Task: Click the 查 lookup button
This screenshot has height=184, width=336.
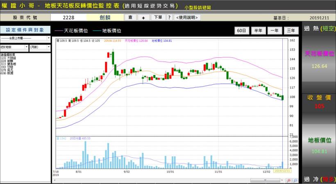Action: coord(130,17)
